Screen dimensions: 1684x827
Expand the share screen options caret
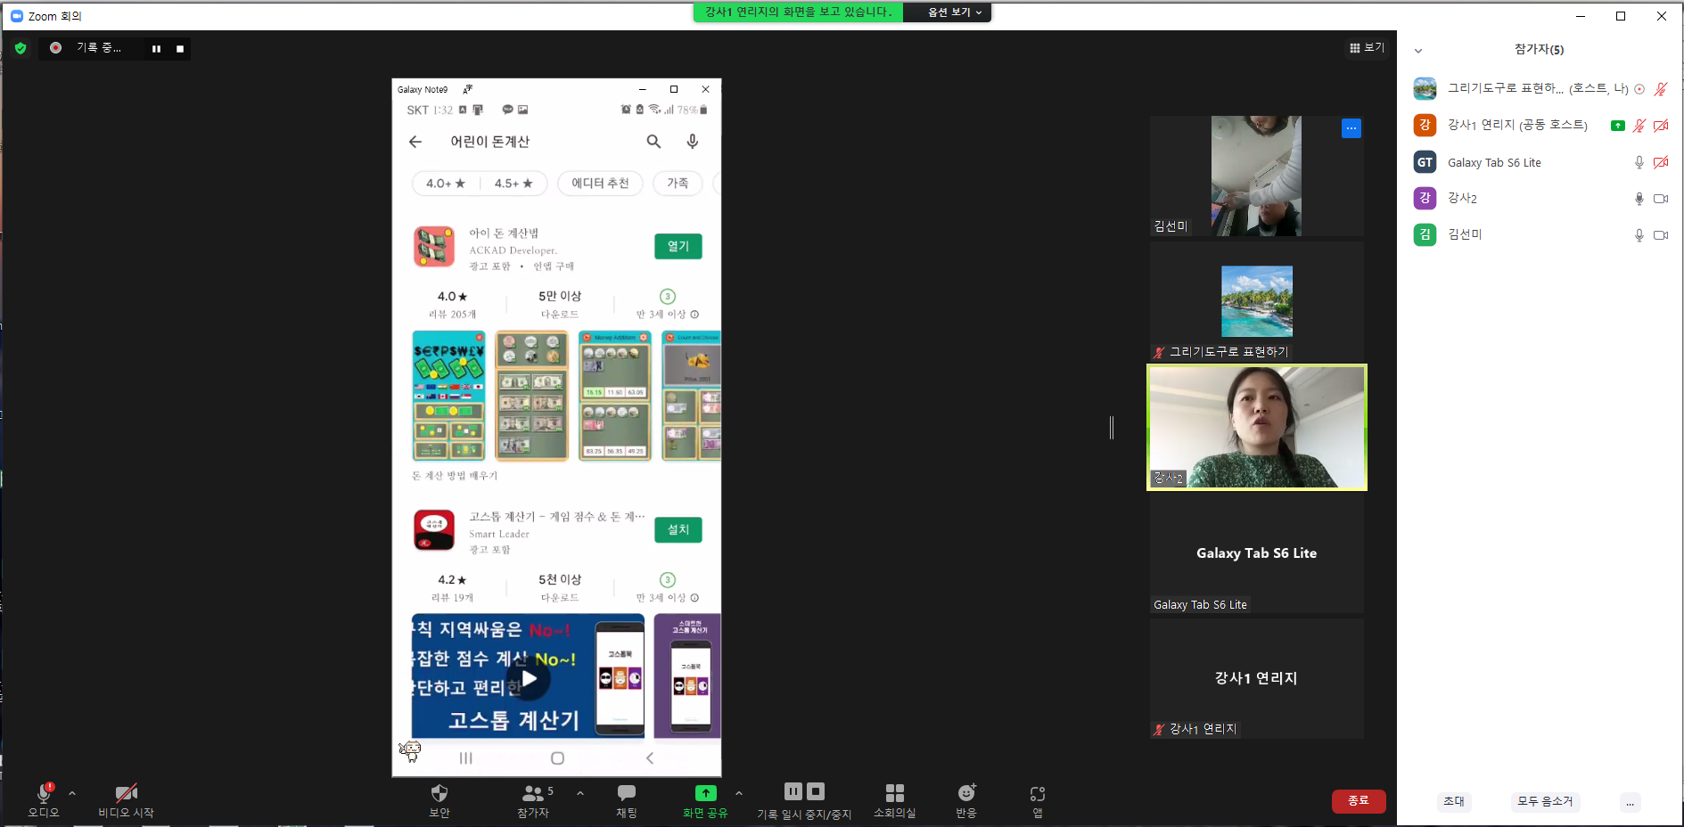[x=739, y=792]
